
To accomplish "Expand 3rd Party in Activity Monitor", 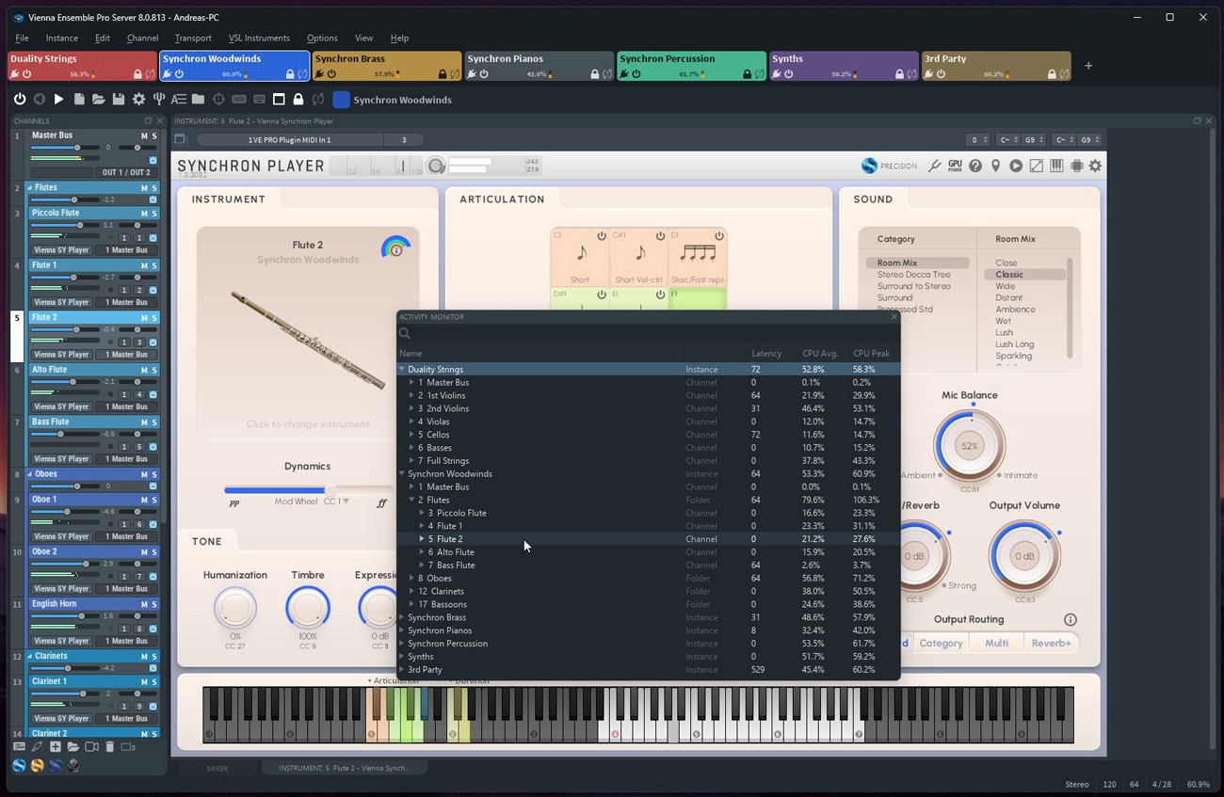I will click(x=402, y=670).
